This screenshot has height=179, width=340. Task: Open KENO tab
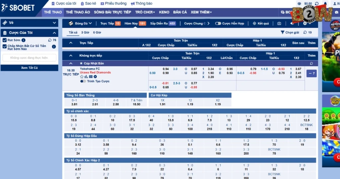tap(164, 12)
